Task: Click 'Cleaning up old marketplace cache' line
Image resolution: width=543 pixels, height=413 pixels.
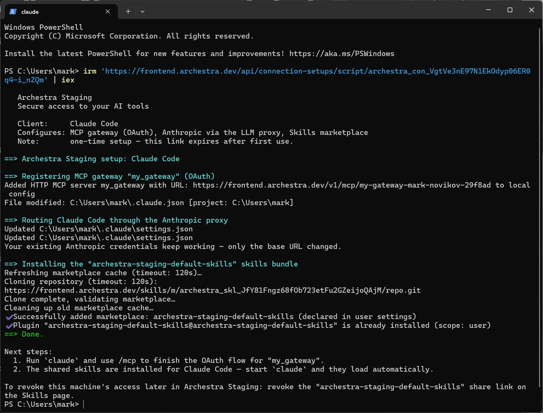Action: point(79,308)
